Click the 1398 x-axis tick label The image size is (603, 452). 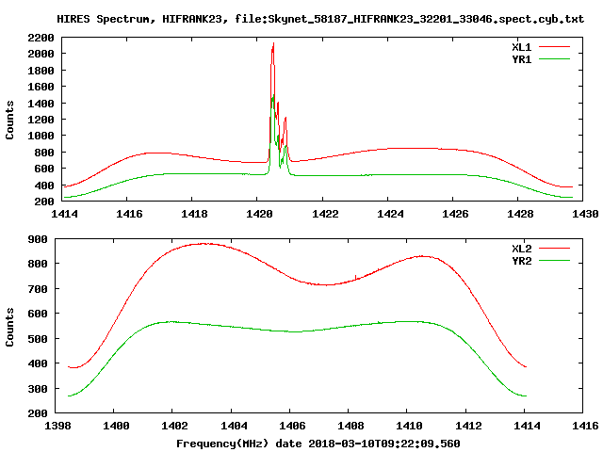point(57,426)
